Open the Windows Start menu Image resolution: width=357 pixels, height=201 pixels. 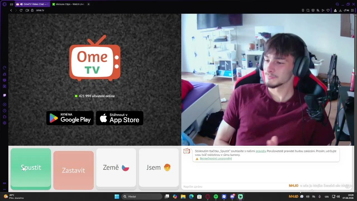point(117,197)
